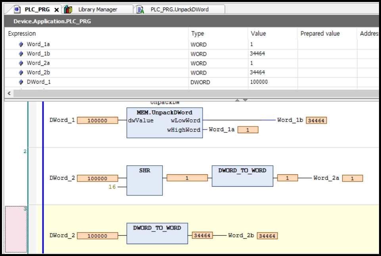Viewport: 381px width, 256px height.
Task: Click the PLC_PRG.UnpackDWord document icon
Action: (x=140, y=10)
